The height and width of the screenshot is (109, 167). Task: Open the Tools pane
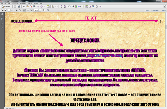pos(146,10)
